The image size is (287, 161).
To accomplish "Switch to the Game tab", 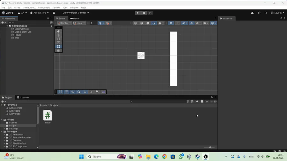I will tap(75, 18).
